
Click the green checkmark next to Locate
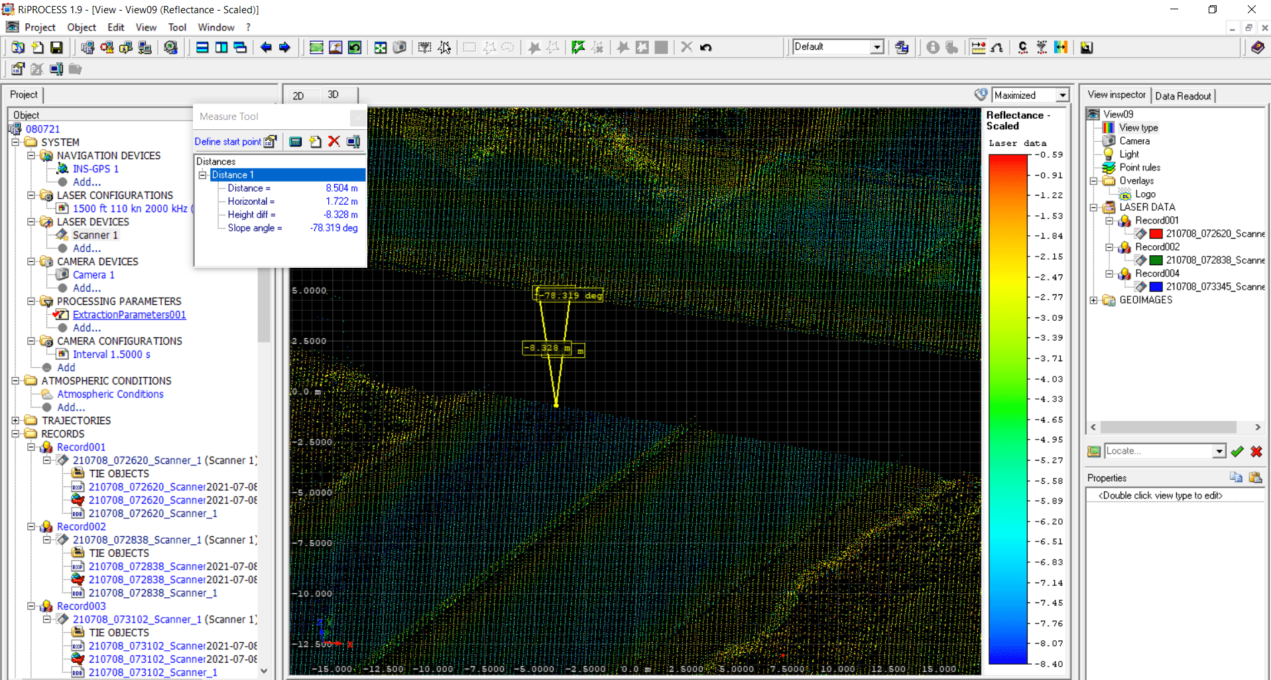tap(1237, 451)
